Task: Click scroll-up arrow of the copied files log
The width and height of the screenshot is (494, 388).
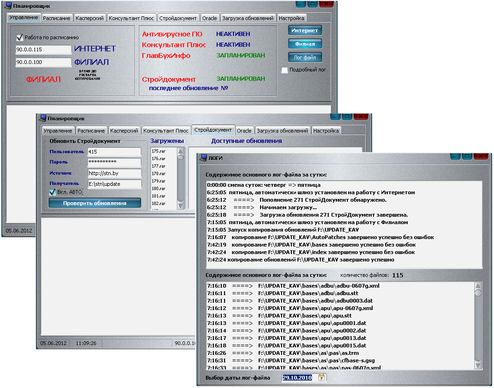Action: pos(478,285)
